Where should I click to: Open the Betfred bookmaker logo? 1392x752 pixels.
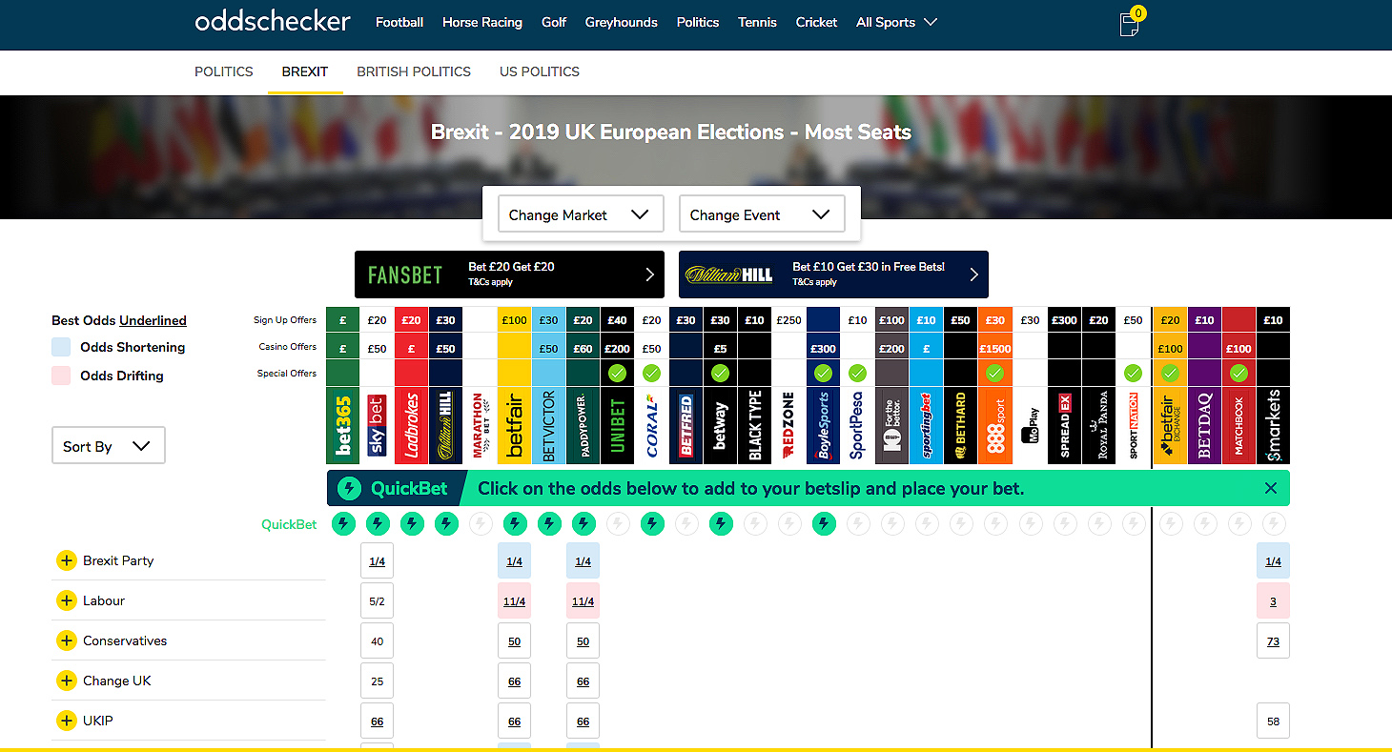[x=686, y=425]
